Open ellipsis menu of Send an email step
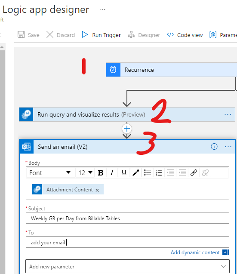Image resolution: width=237 pixels, height=274 pixels. (x=228, y=147)
